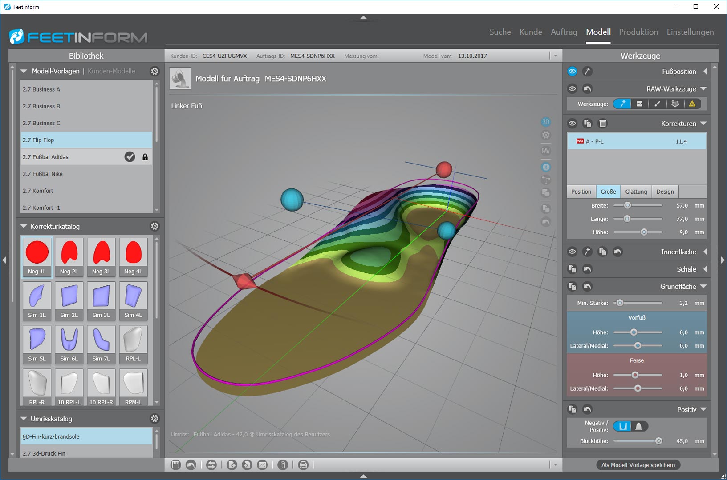The height and width of the screenshot is (480, 727).
Task: Toggle the 3D view button
Action: (x=546, y=122)
